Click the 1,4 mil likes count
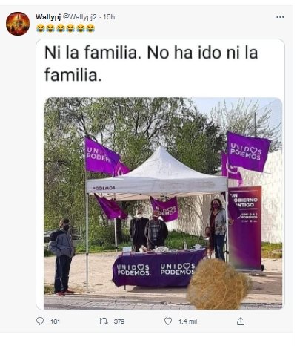This screenshot has height=346, width=297. tap(187, 321)
